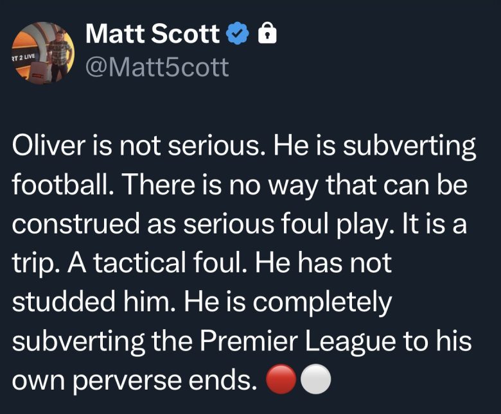Image resolution: width=501 pixels, height=414 pixels.
Task: Click the red circle emoji
Action: pos(283,380)
